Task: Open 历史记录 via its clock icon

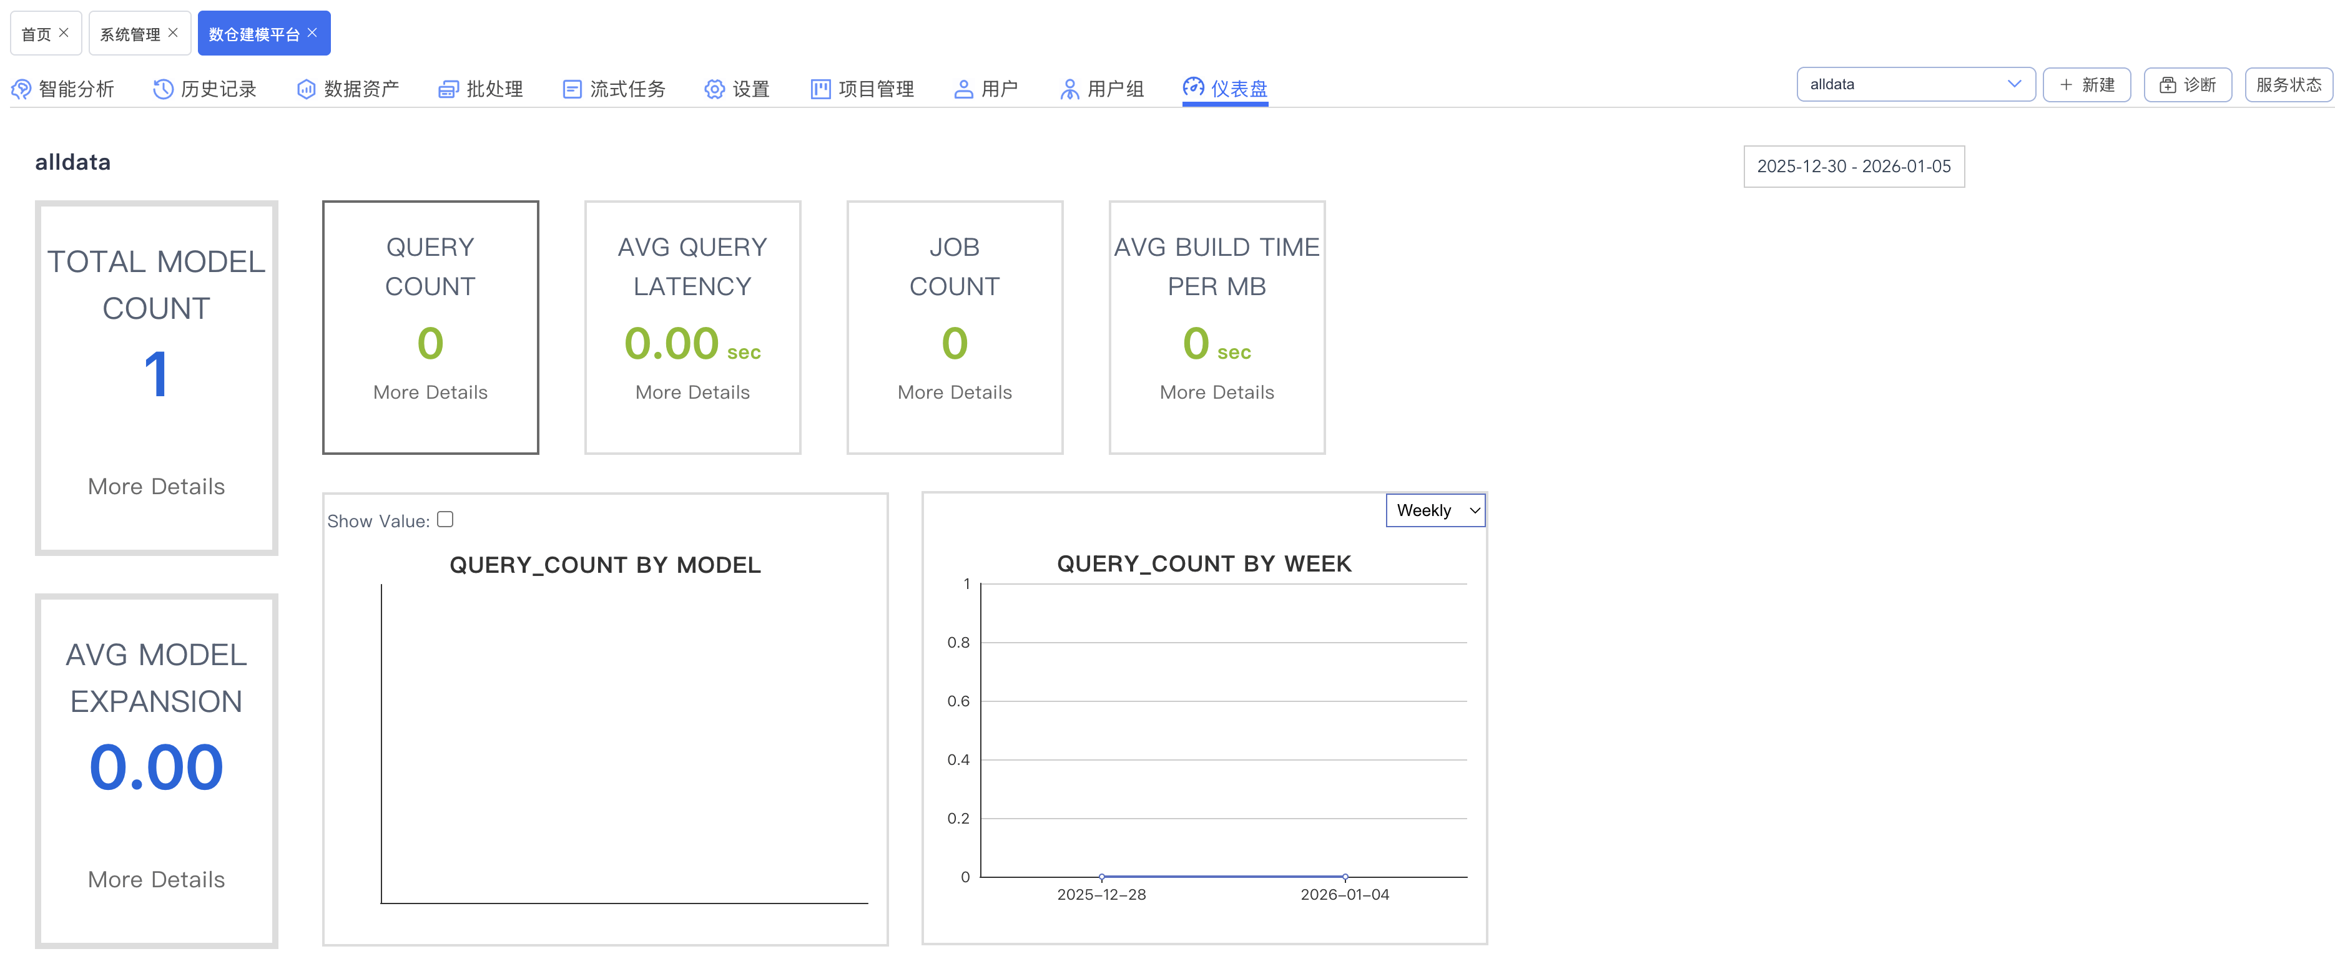Action: tap(163, 89)
